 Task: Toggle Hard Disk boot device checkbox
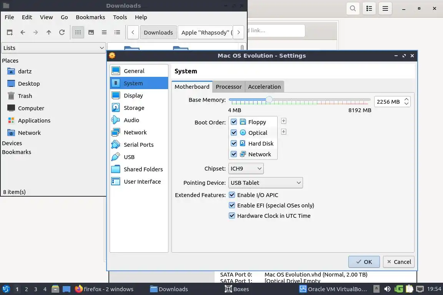[234, 143]
